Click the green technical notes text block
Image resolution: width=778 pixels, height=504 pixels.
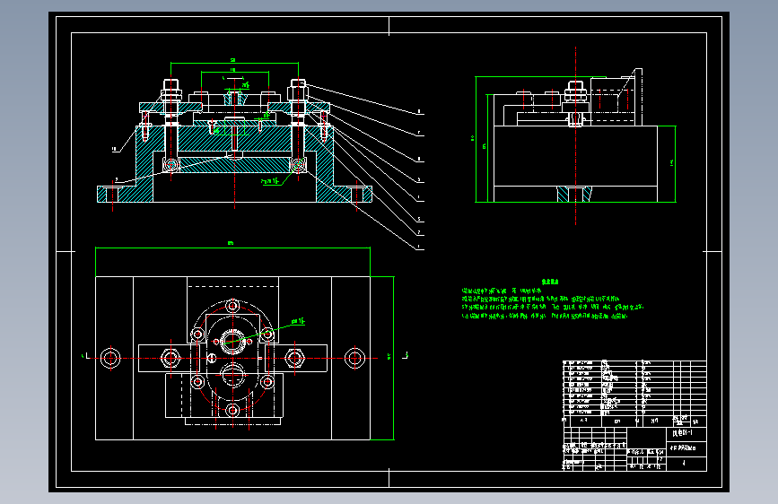click(552, 300)
